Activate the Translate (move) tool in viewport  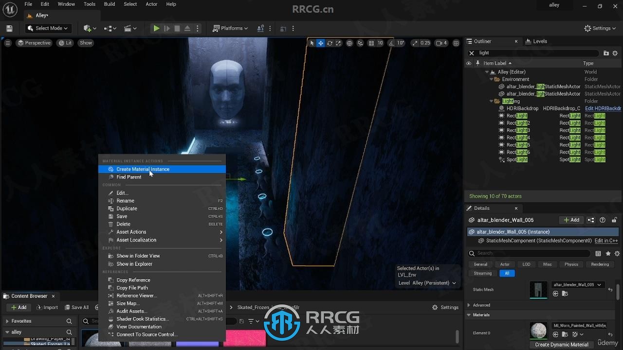(x=321, y=43)
